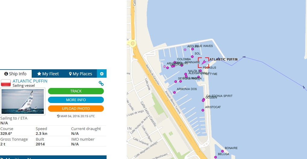The width and height of the screenshot is (307, 159).
Task: Open the My Places tab
Action: 80,74
